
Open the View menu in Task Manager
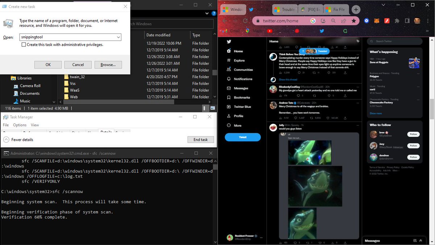click(35, 125)
